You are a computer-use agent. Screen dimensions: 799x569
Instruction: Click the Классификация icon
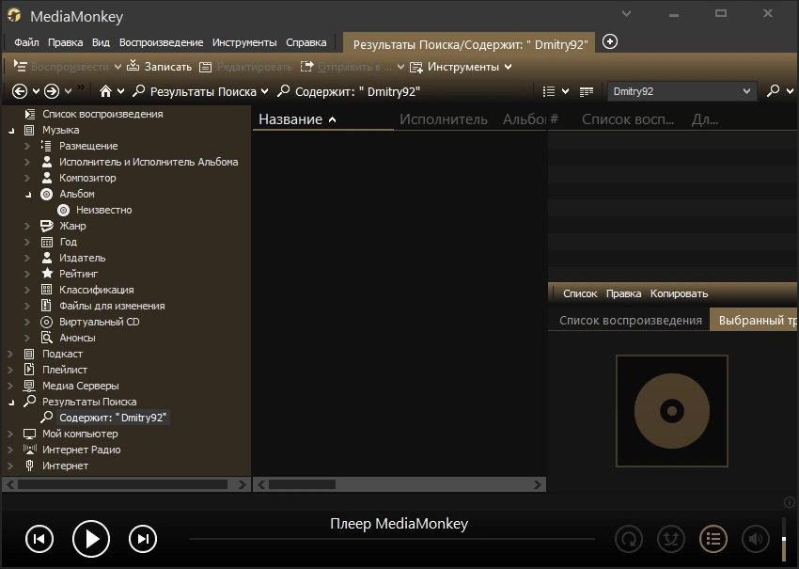click(46, 290)
